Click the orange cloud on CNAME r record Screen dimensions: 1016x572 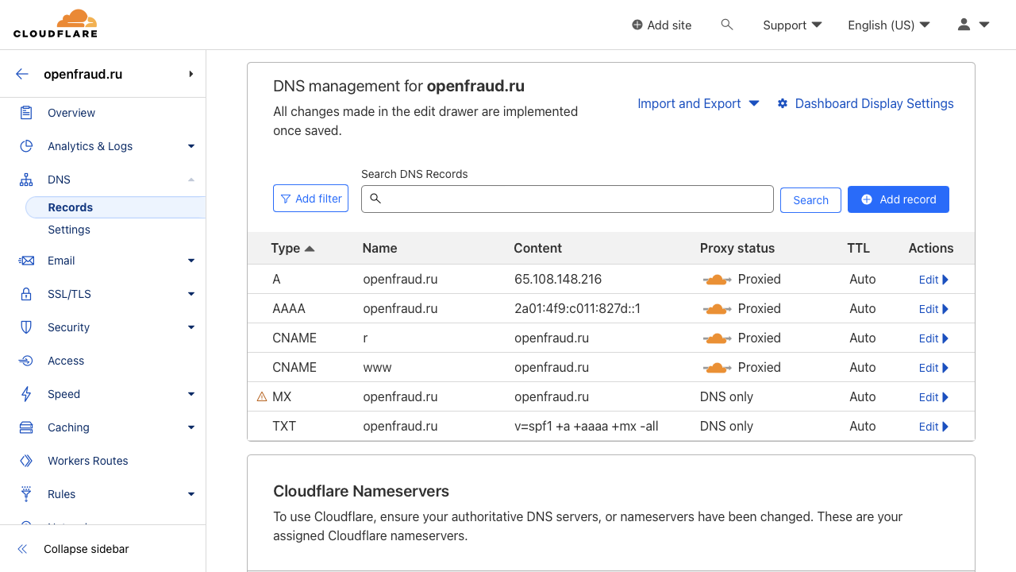point(717,338)
